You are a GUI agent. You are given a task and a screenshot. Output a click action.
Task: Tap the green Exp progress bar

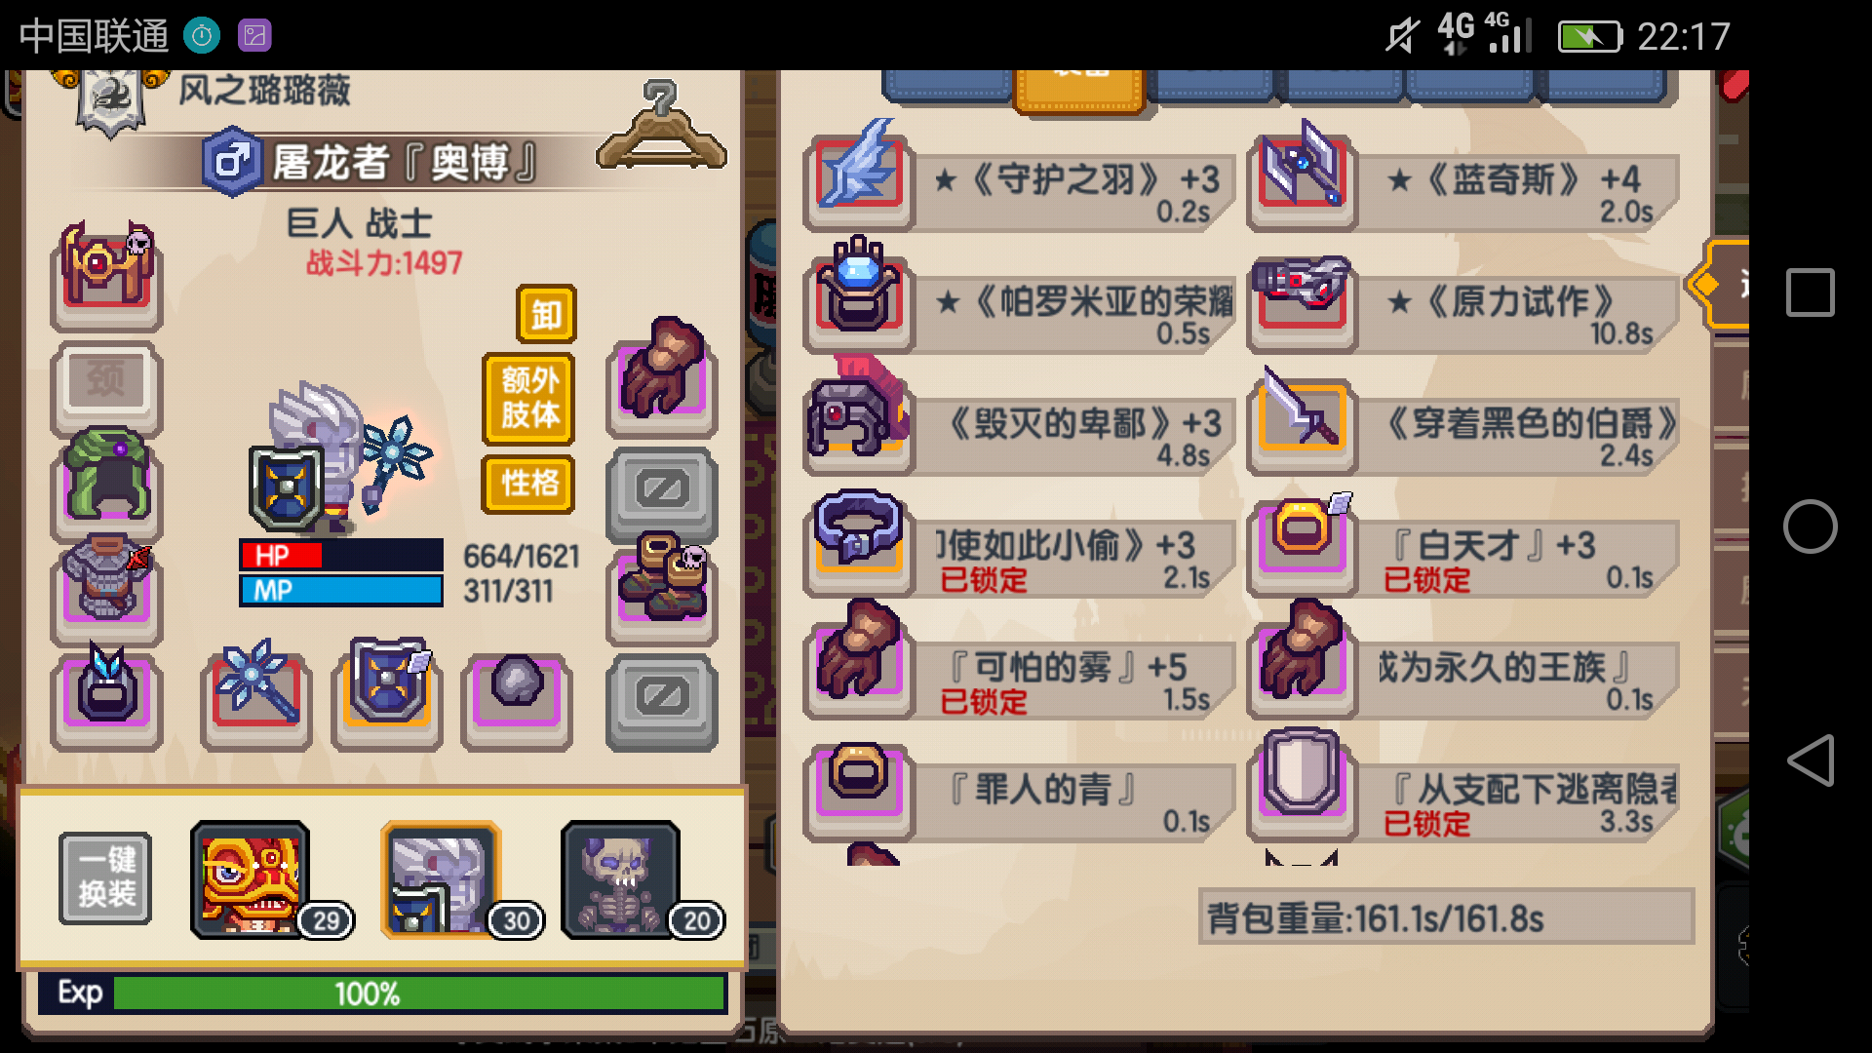(x=419, y=994)
